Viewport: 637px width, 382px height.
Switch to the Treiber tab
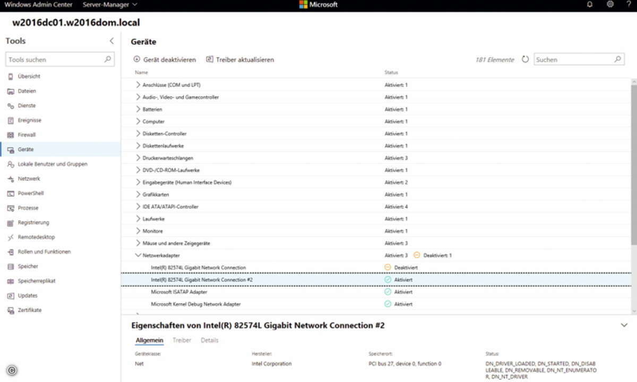tap(182, 341)
